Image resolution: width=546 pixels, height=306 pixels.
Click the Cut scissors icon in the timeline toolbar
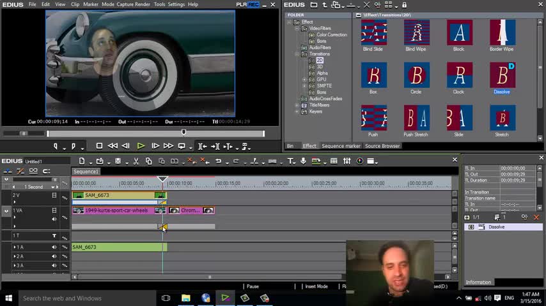click(136, 161)
